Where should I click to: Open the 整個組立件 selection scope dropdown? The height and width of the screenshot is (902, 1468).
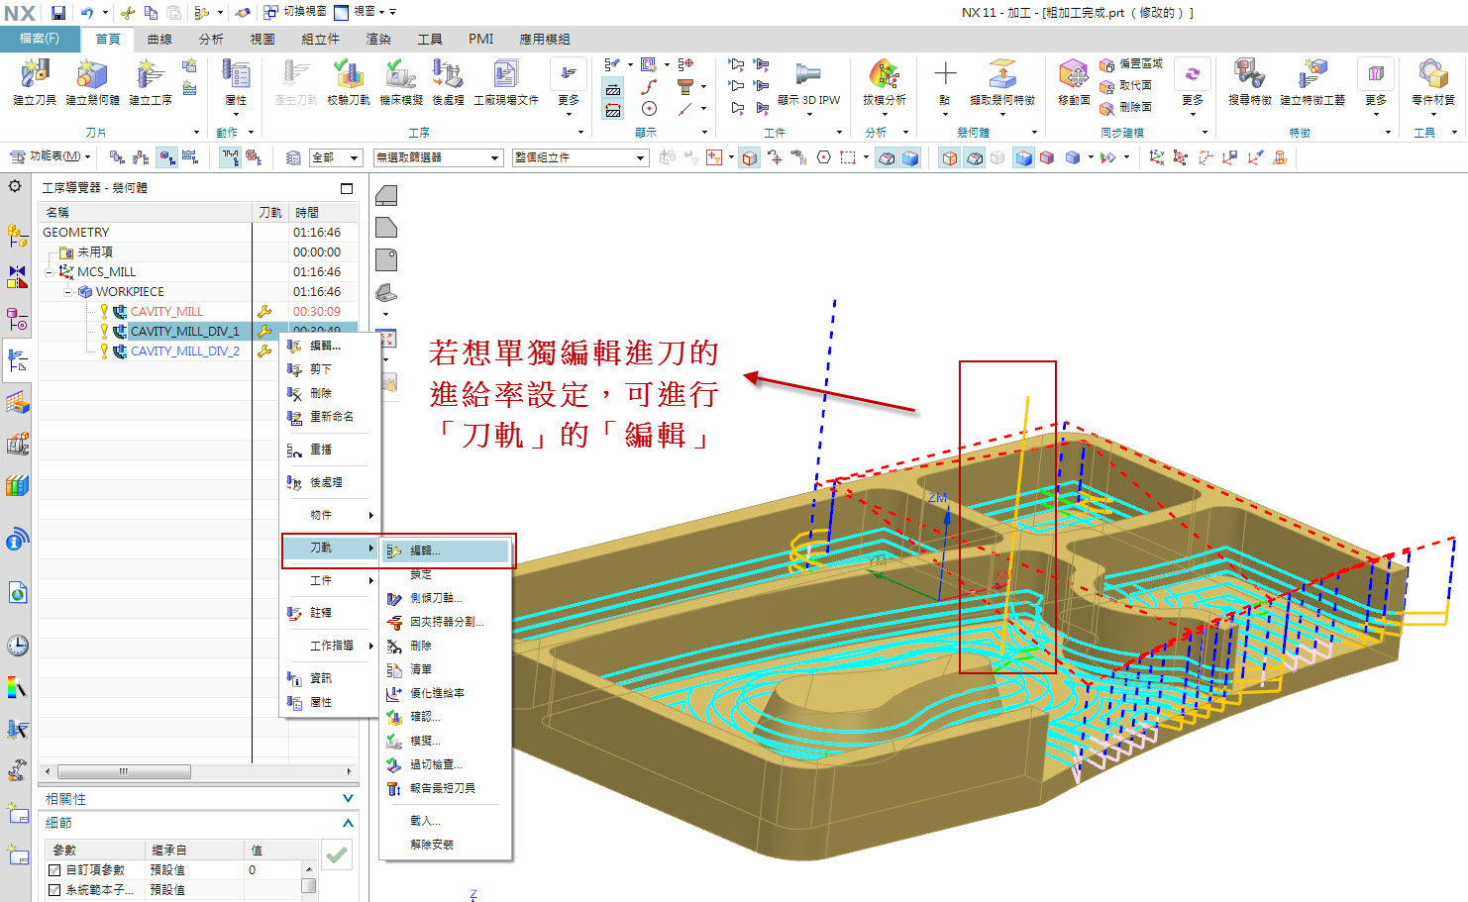tap(640, 158)
